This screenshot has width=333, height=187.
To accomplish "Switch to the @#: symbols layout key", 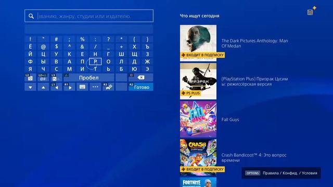I will [43, 77].
